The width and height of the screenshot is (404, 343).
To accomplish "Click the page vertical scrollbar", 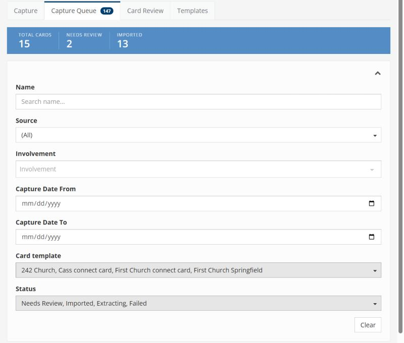I will coord(400,167).
